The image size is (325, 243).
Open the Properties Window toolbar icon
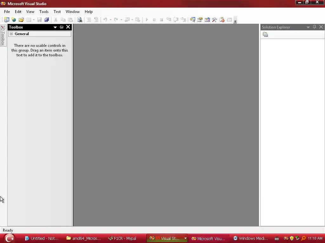(200, 20)
